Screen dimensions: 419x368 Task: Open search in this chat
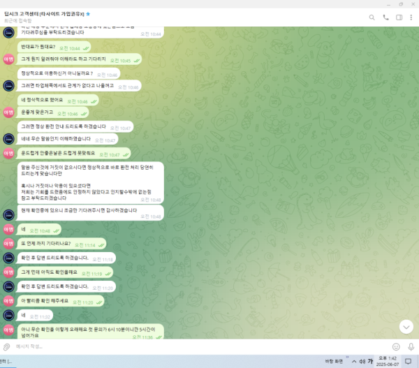click(372, 17)
